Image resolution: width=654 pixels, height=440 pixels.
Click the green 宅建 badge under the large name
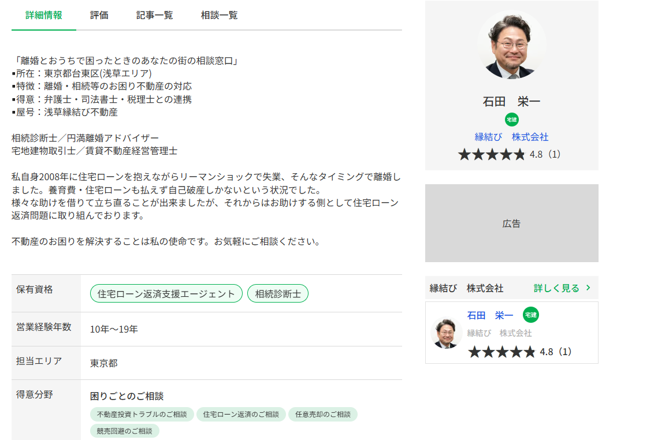click(511, 120)
